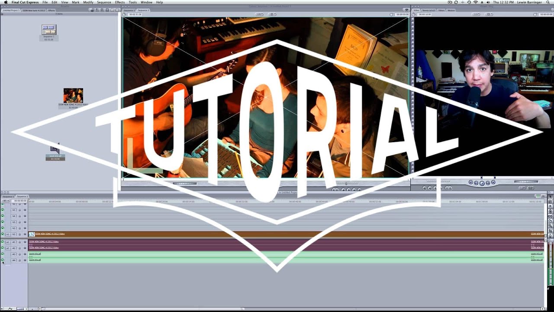
Task: Go to previous edit in Viewer transport
Action: point(471,182)
